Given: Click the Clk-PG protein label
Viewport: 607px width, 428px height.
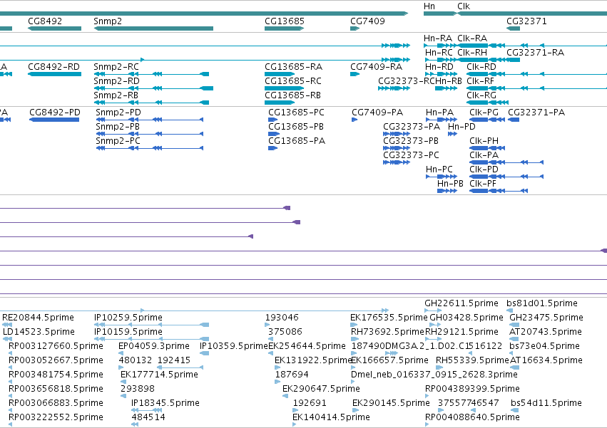Looking at the screenshot, I should (484, 113).
